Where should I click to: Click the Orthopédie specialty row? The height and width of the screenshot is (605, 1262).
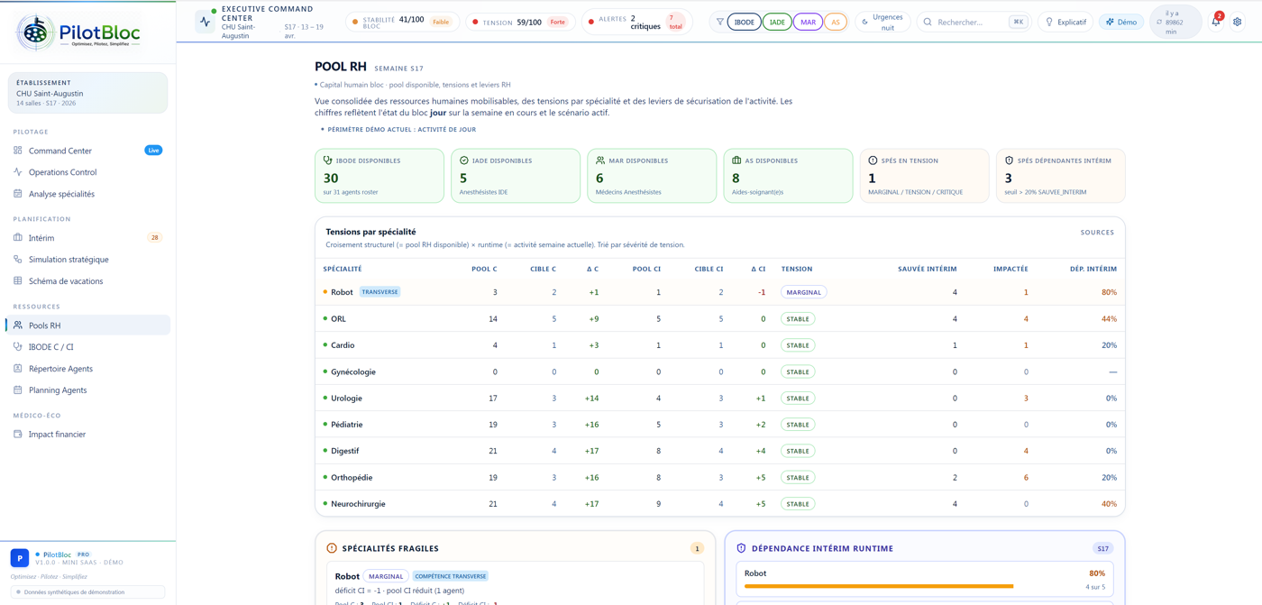(x=719, y=477)
